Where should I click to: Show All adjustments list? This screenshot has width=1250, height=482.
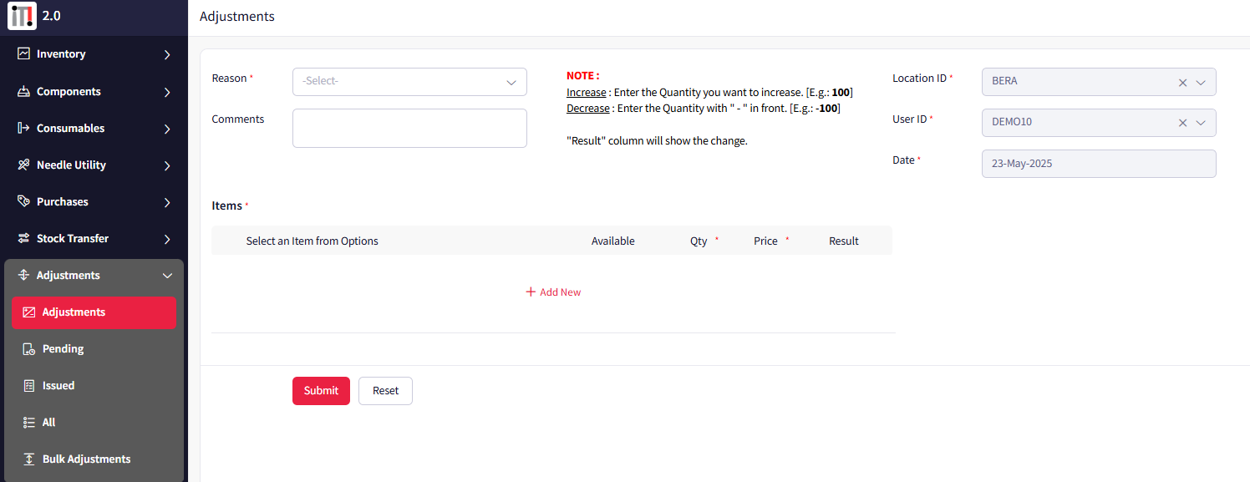click(48, 423)
